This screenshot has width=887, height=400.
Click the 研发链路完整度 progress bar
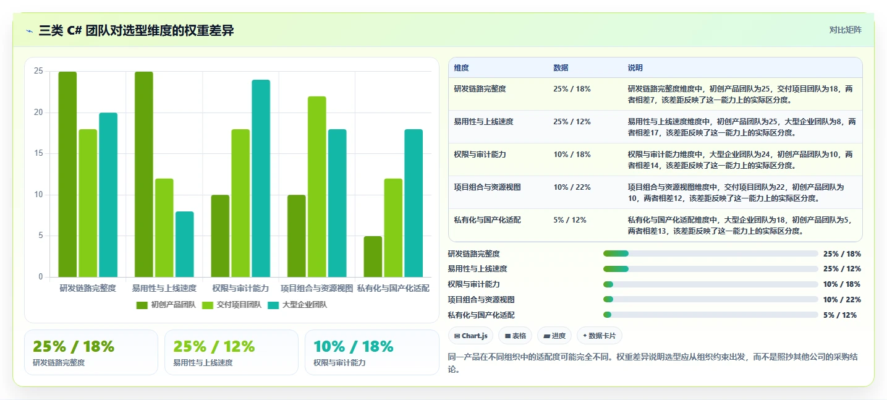pos(711,253)
